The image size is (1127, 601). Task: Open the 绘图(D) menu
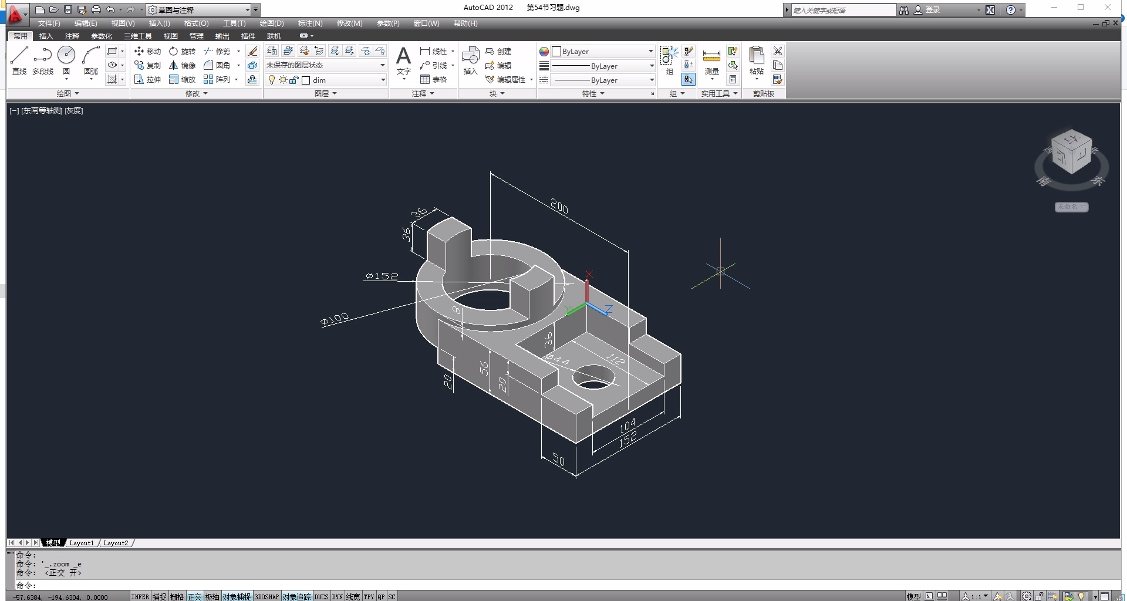point(271,23)
